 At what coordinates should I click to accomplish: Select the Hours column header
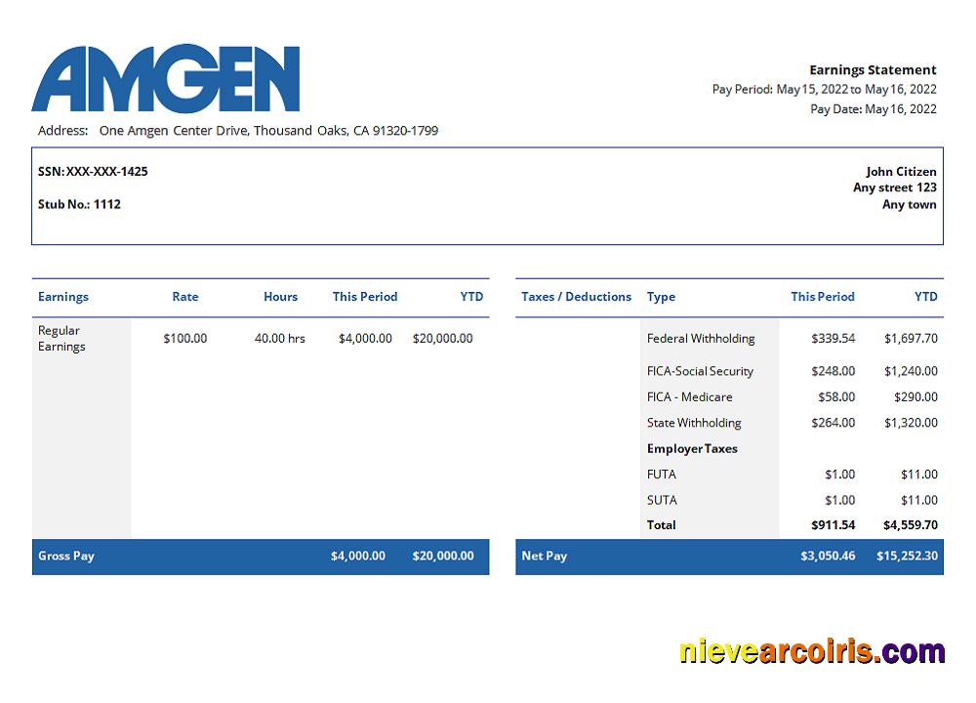tap(280, 297)
